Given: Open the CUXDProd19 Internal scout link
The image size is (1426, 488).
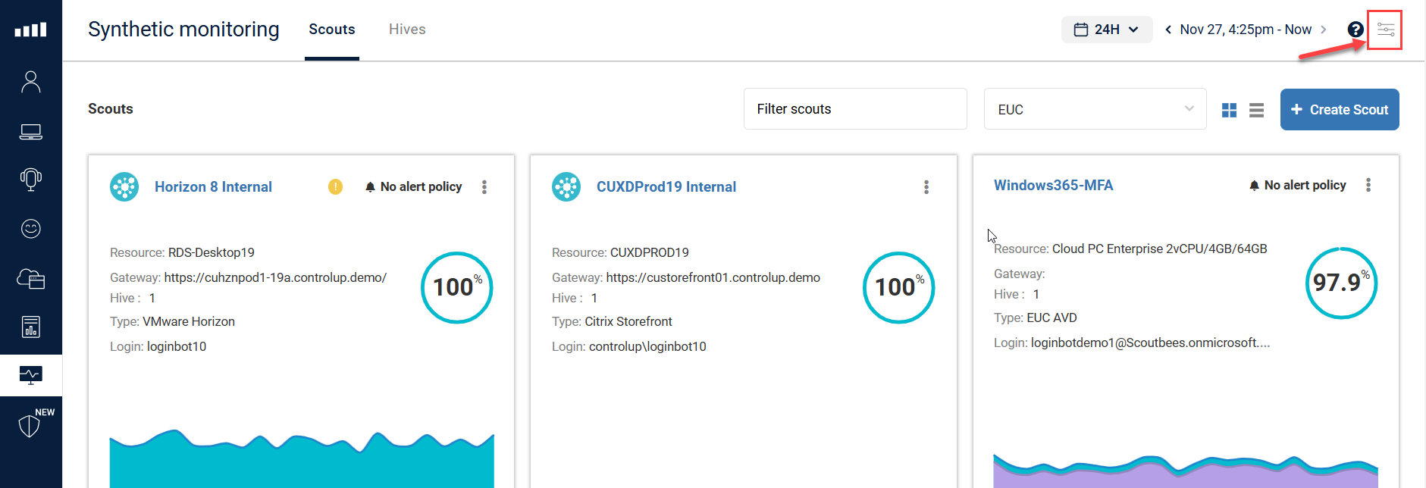Looking at the screenshot, I should coord(666,187).
